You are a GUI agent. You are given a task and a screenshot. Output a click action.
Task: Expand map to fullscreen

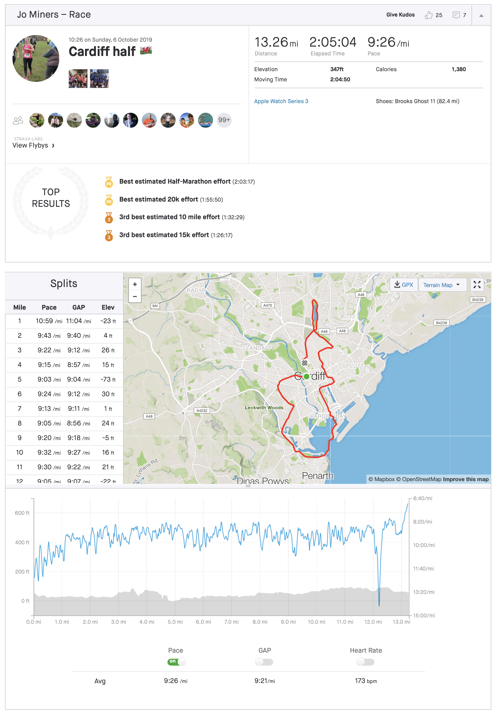[477, 285]
